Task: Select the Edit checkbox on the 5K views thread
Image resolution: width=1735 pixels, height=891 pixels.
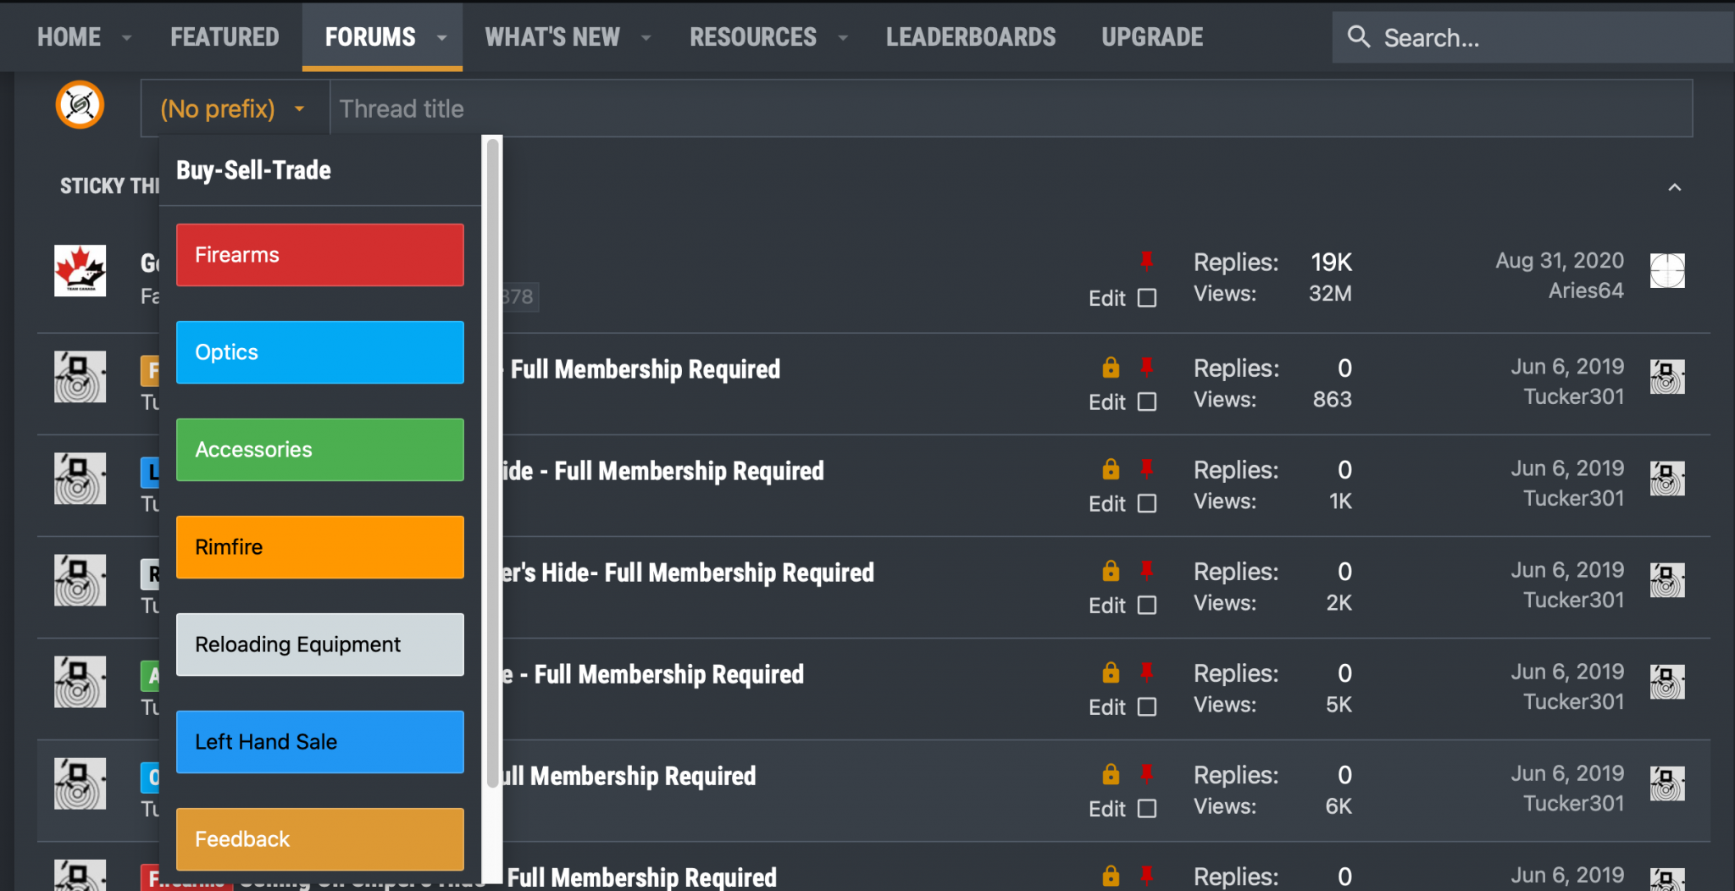Action: click(x=1147, y=706)
